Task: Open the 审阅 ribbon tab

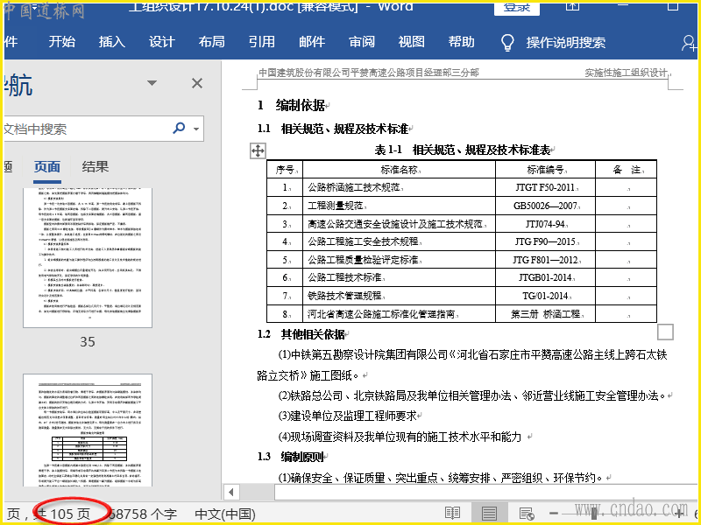Action: tap(362, 42)
